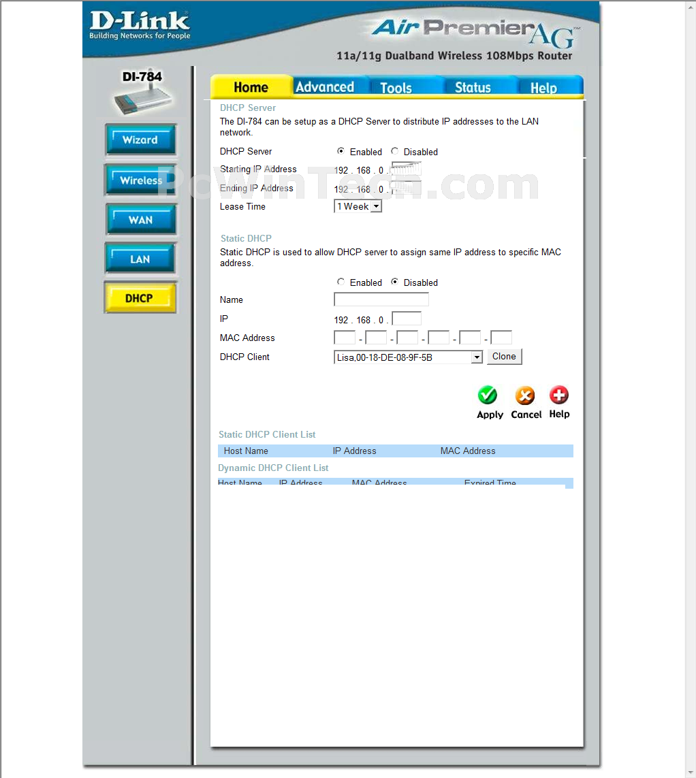Switch to the Home tab
This screenshot has width=696, height=778.
coord(251,87)
